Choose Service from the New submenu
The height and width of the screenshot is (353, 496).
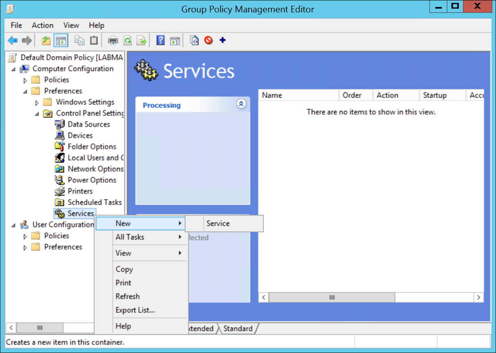click(218, 223)
